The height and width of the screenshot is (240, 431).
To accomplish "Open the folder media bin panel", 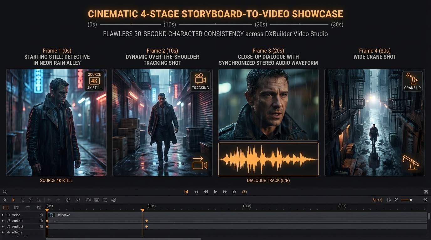I will [28, 207].
